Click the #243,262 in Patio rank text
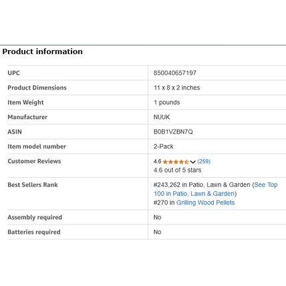Image resolution: width=286 pixels, height=286 pixels. coord(202,185)
